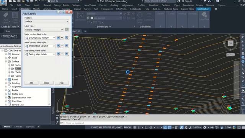Close the command line with X icon
245x138 pixels.
click(57, 118)
